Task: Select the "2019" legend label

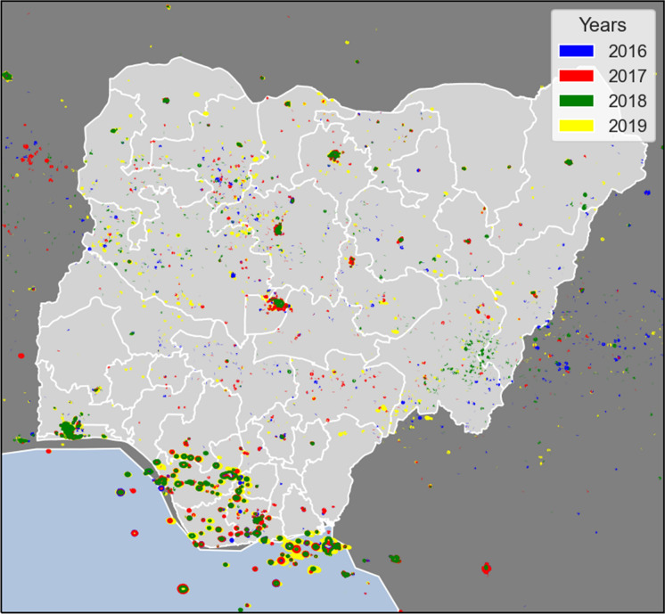Action: (628, 126)
